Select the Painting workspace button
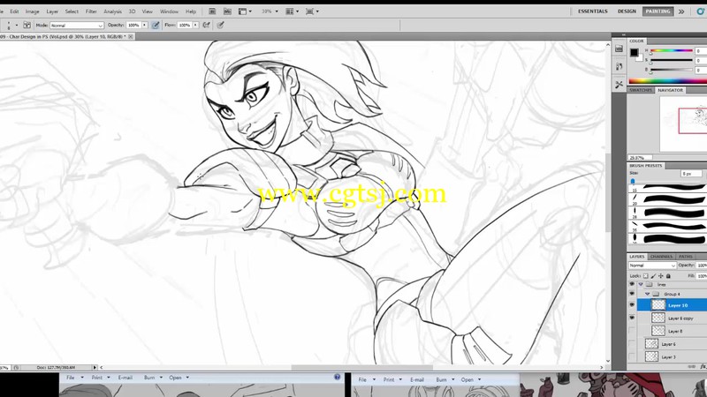This screenshot has height=397, width=707. [x=658, y=11]
